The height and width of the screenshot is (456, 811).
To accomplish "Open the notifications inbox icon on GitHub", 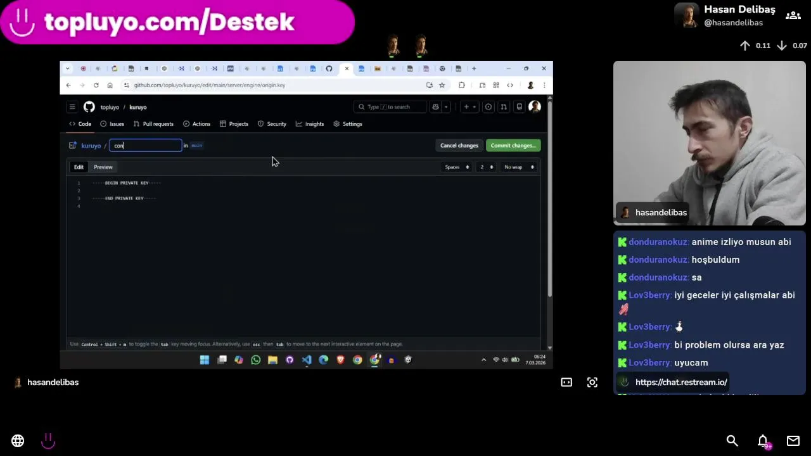I will [x=519, y=107].
